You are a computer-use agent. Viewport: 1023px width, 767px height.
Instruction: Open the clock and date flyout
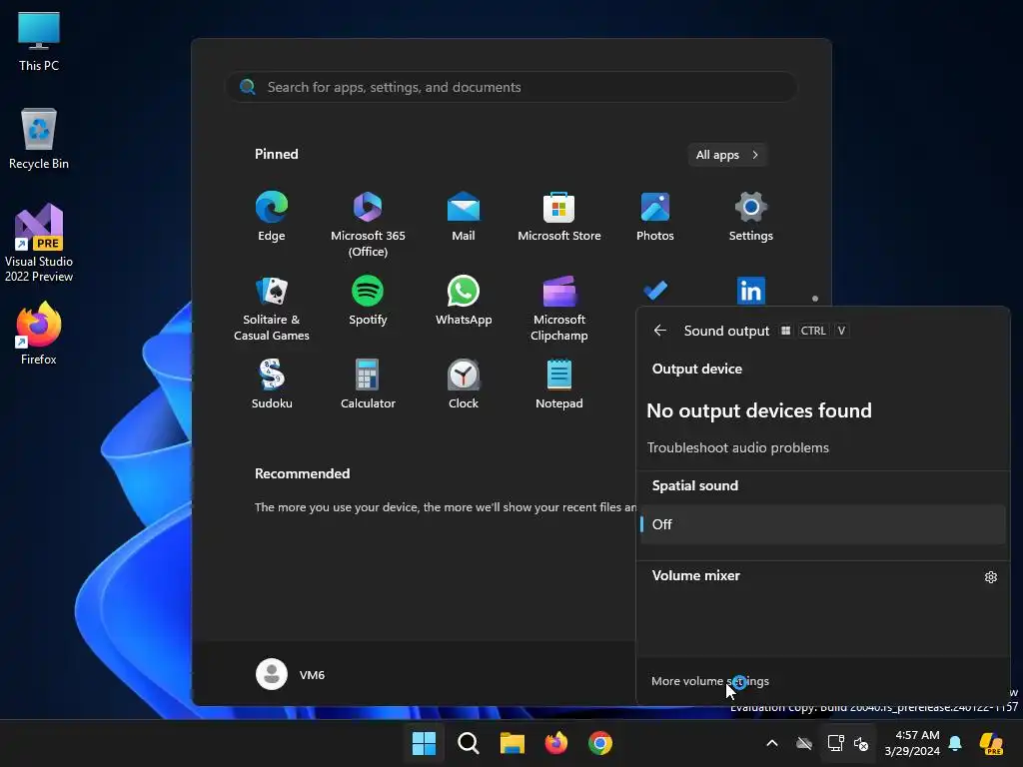point(912,743)
